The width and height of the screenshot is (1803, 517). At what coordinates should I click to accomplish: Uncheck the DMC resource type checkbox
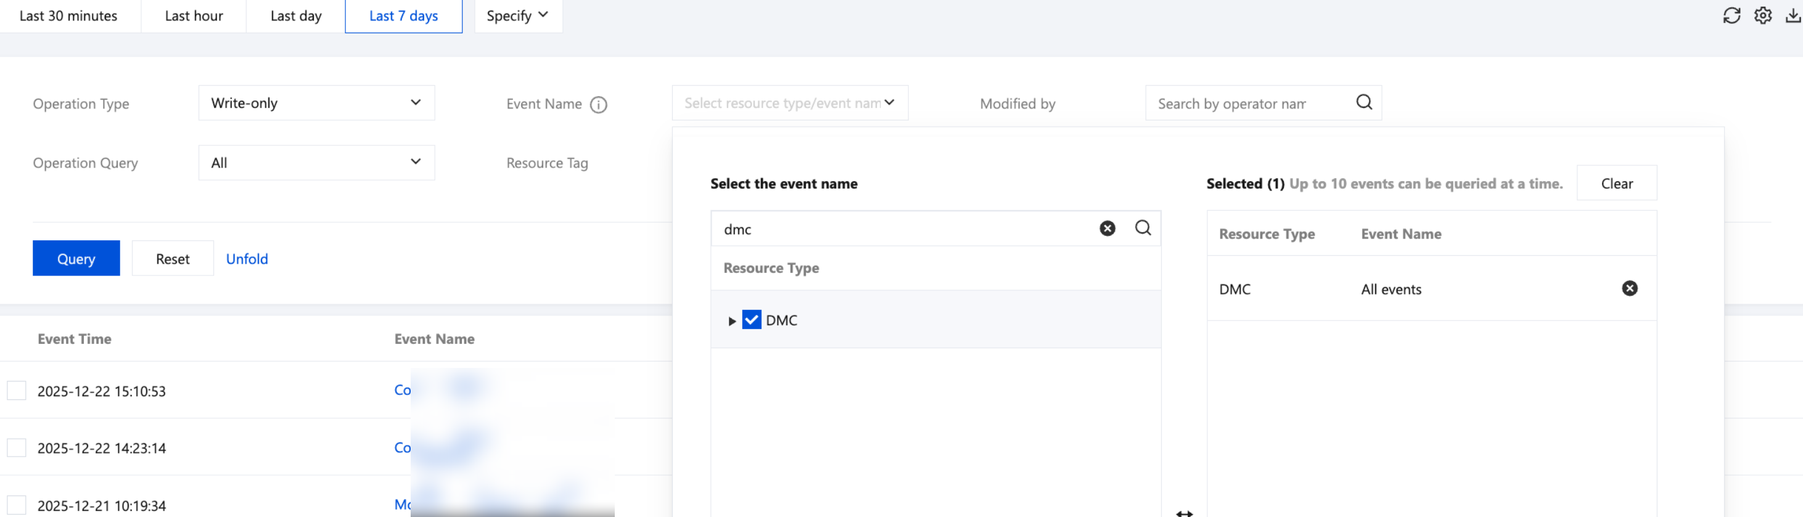coord(752,320)
